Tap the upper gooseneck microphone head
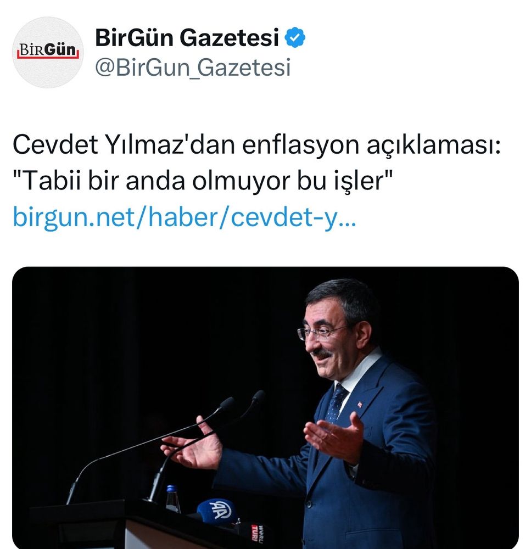 pyautogui.click(x=259, y=397)
